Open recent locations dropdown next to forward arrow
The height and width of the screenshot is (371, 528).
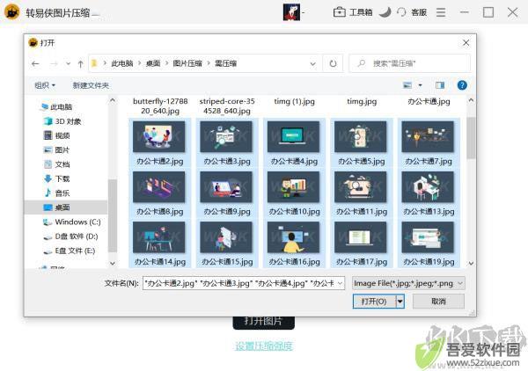coord(68,63)
